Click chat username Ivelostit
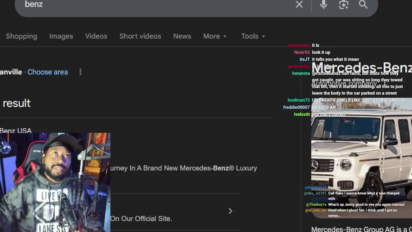Image resolution: width=412 pixels, height=232 pixels. tap(302, 114)
